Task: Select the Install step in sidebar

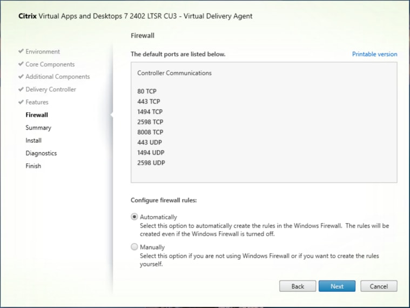Action: (x=33, y=140)
